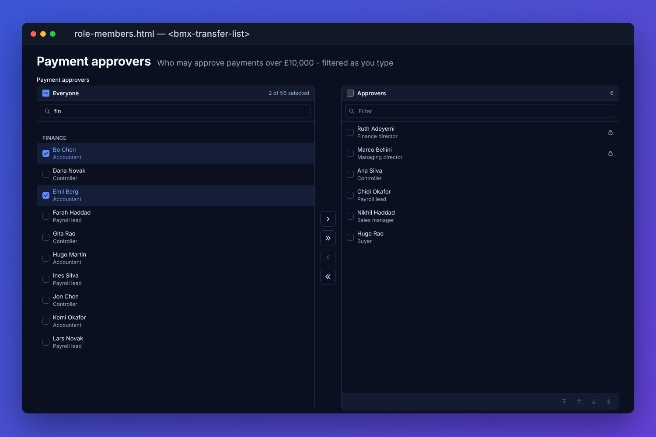Click the 'Ruth Adeyemi' name text
Screen dimensions: 656x437
pyautogui.click(x=376, y=129)
